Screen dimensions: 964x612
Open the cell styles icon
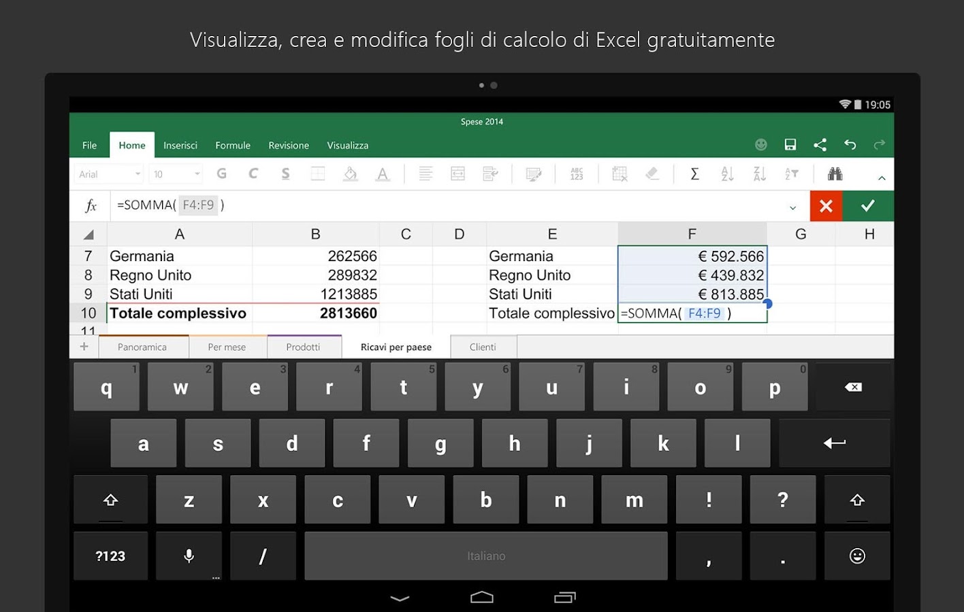point(534,174)
